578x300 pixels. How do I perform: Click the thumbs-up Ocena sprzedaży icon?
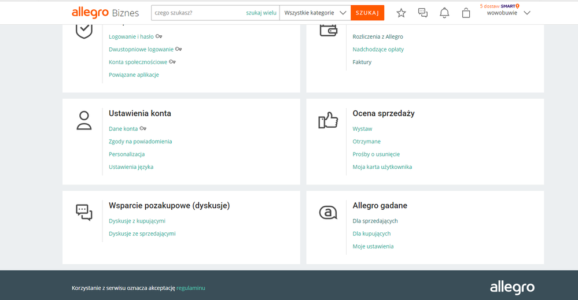click(328, 120)
